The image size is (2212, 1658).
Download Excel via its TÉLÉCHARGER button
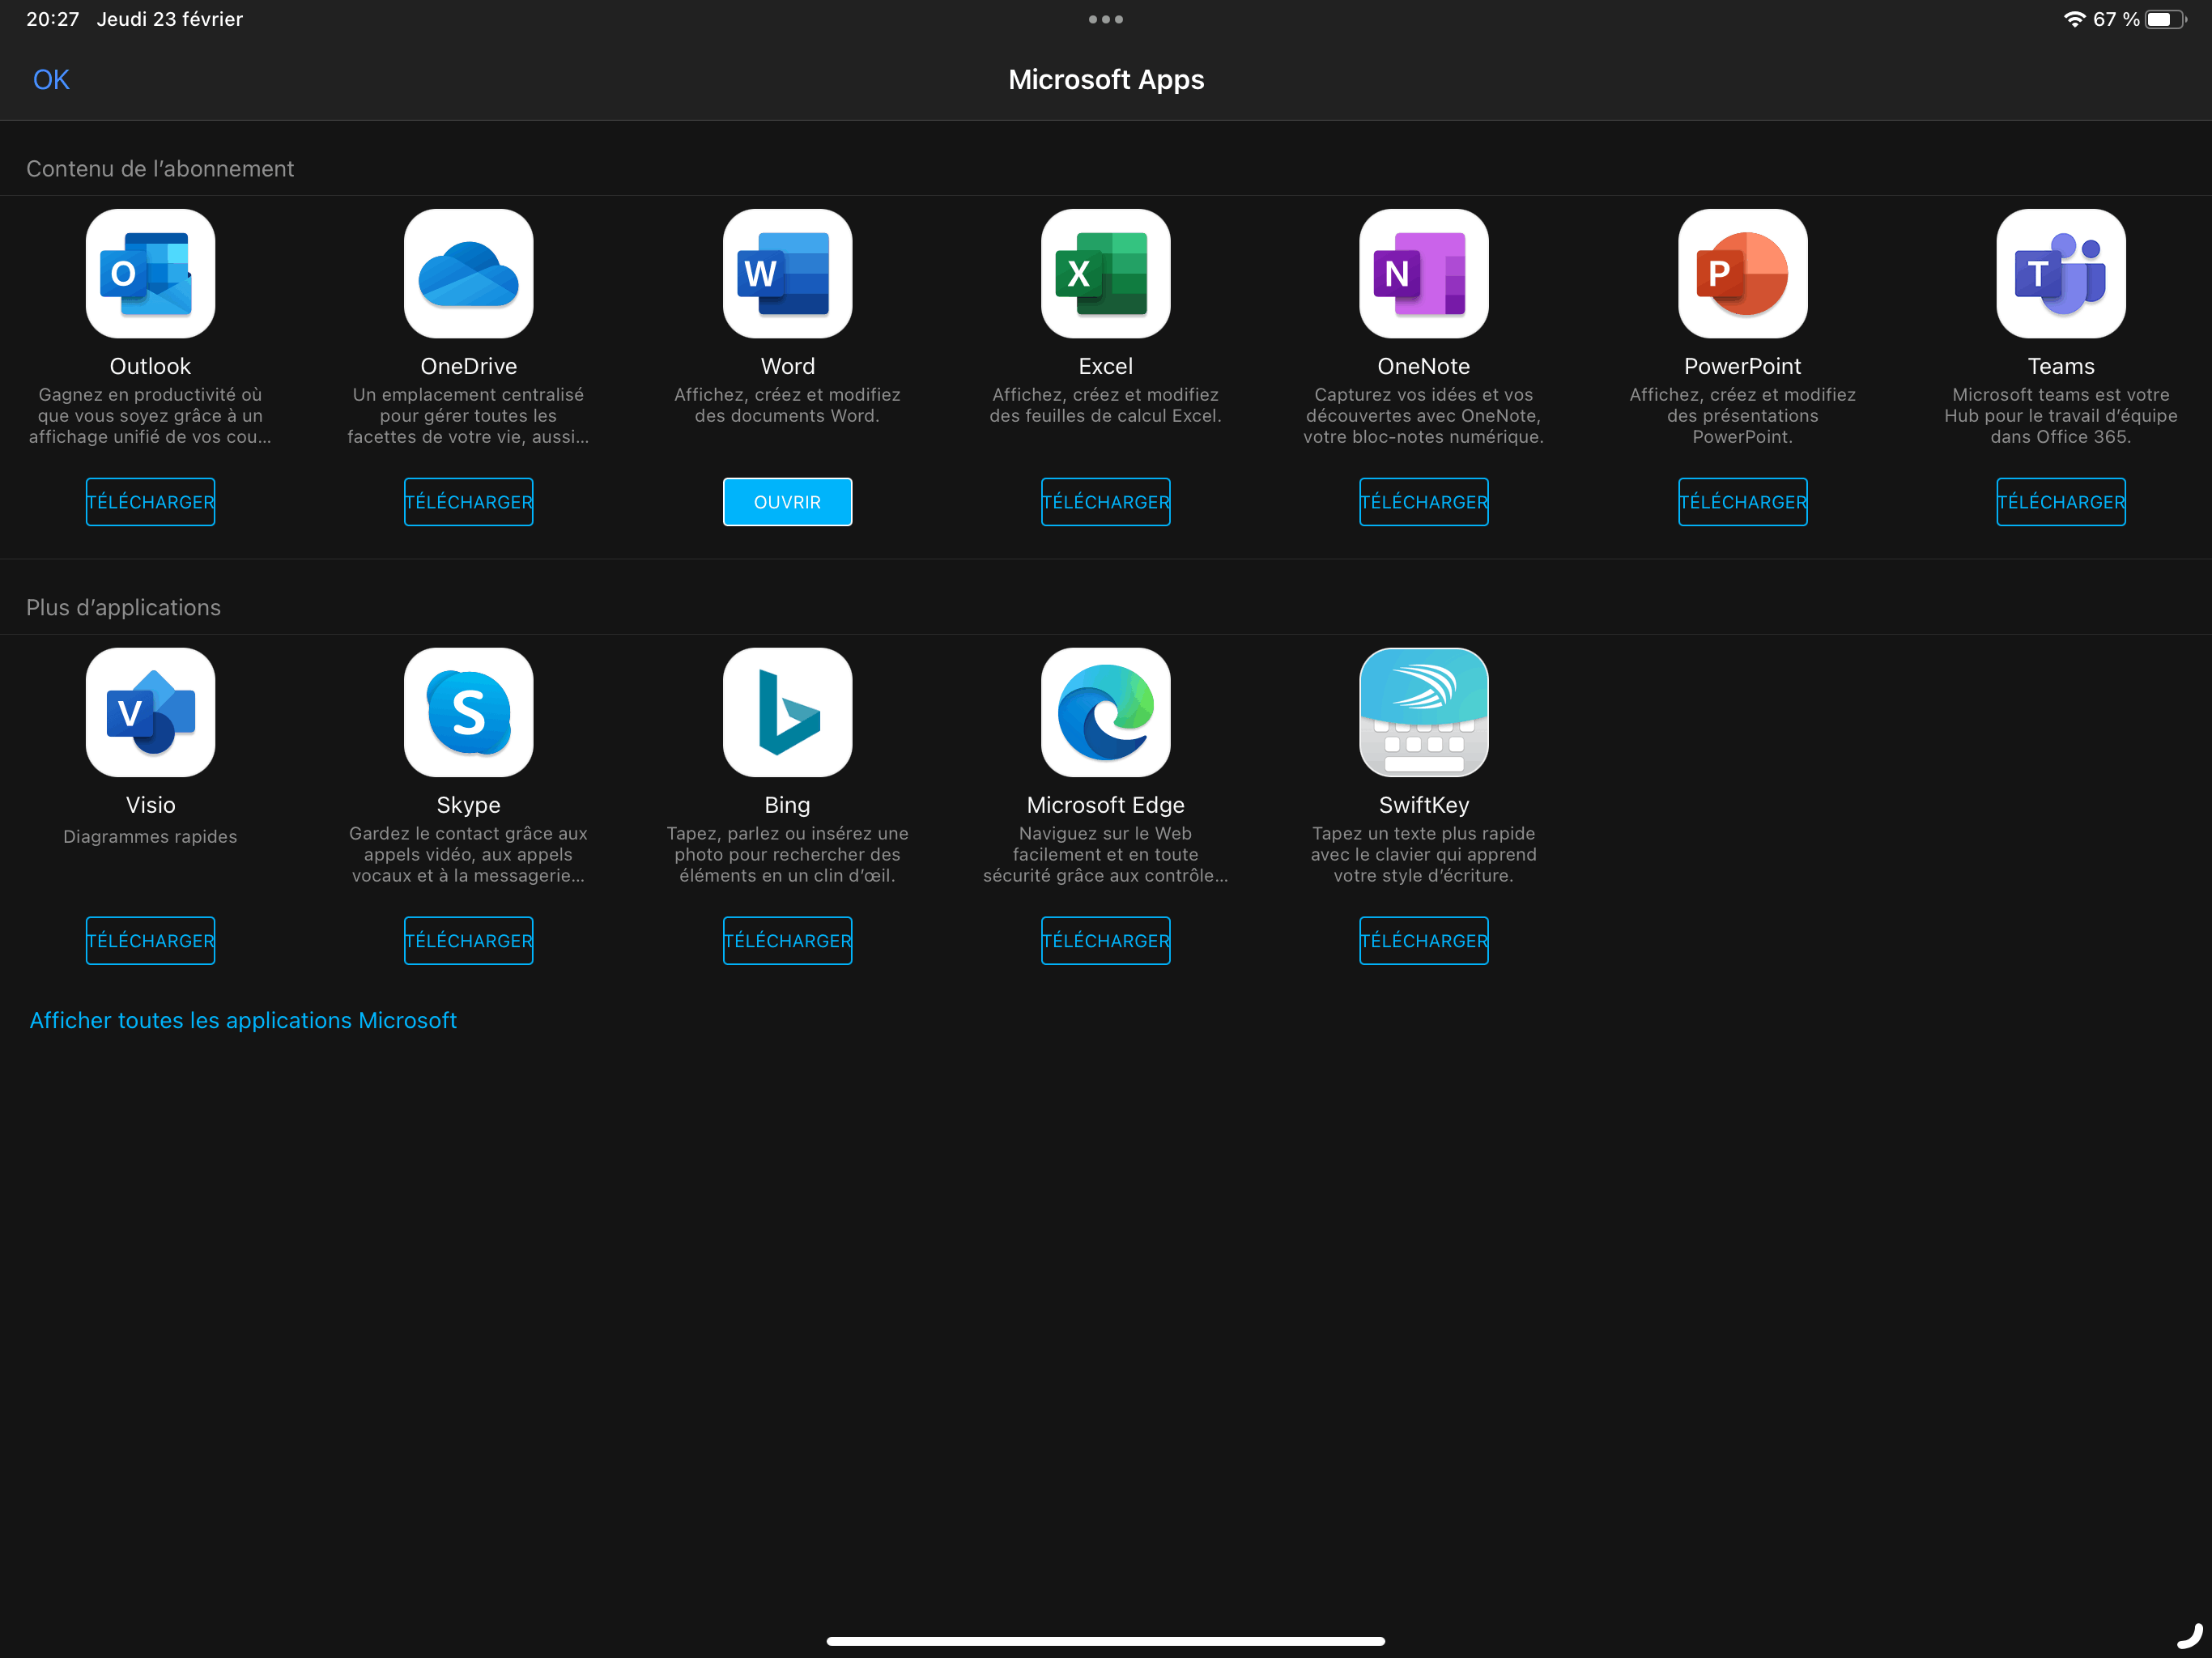click(x=1105, y=502)
